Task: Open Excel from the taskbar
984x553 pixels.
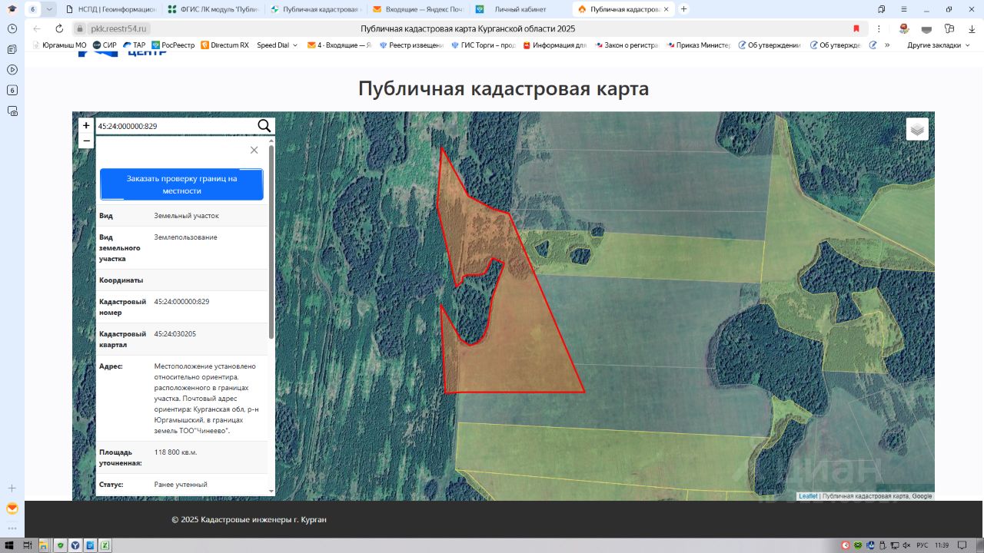Action: 105,545
